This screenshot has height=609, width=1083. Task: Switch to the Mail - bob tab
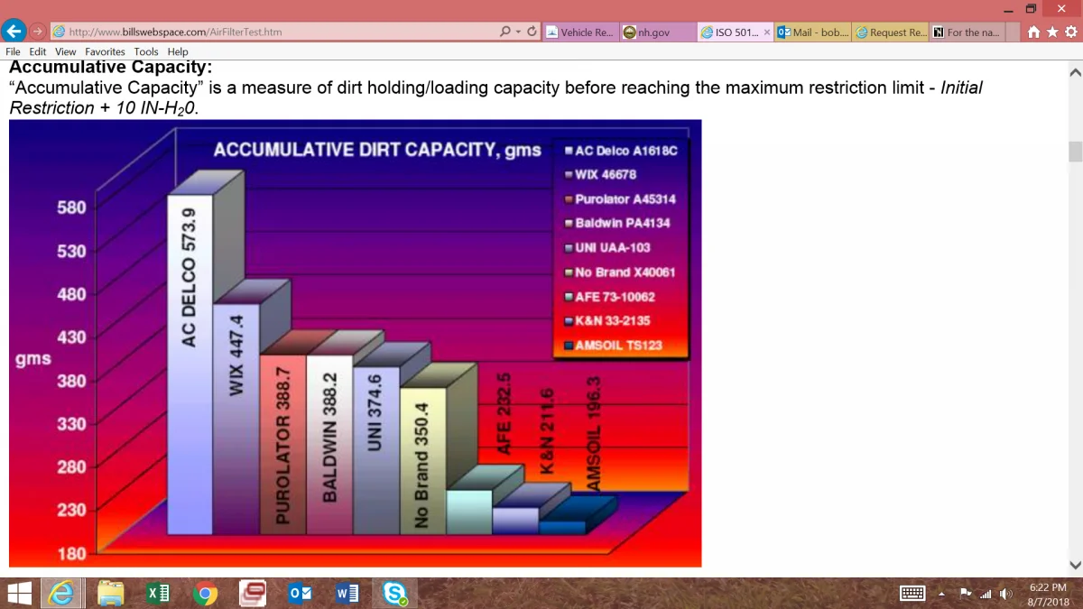pyautogui.click(x=812, y=32)
